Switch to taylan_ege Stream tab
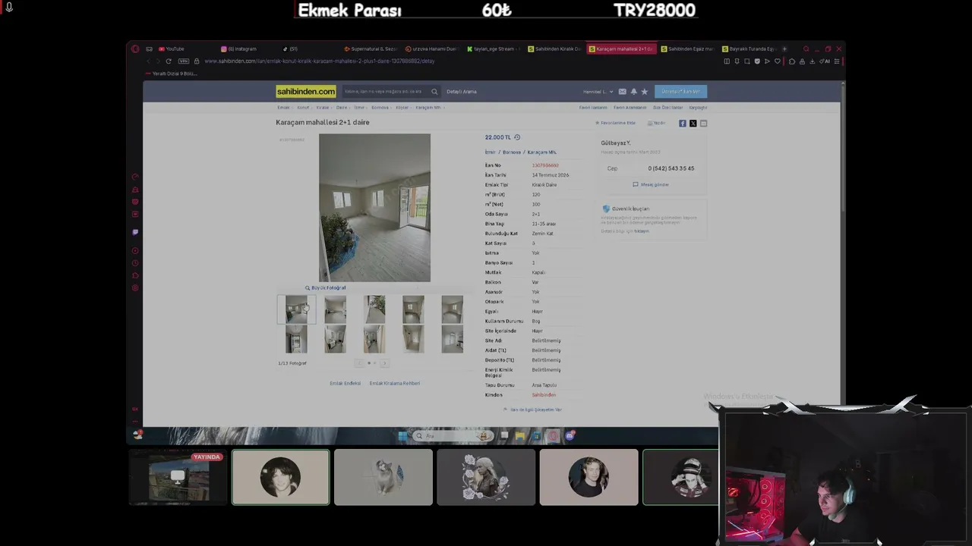 [494, 49]
